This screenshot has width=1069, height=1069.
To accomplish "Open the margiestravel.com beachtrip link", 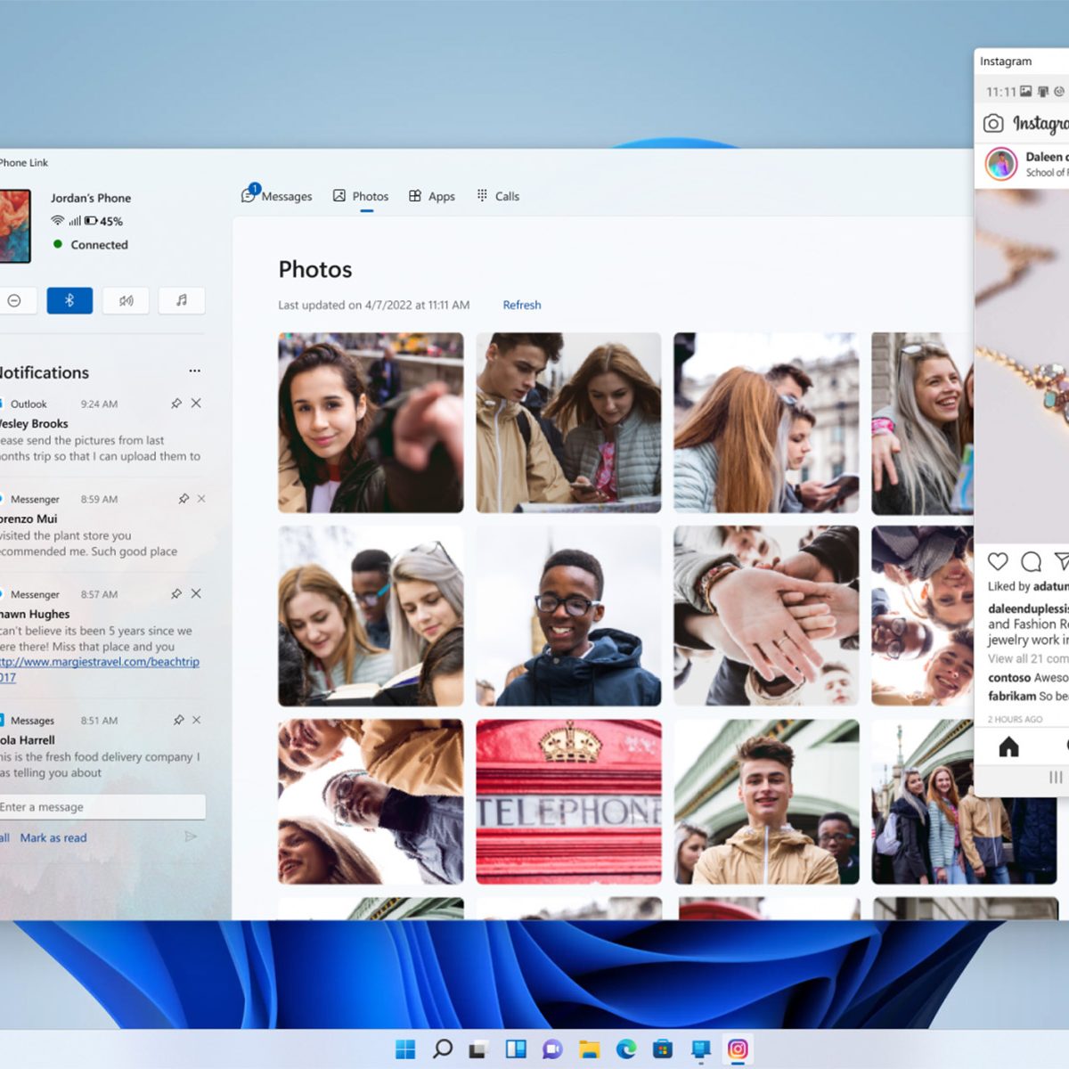I will [100, 662].
